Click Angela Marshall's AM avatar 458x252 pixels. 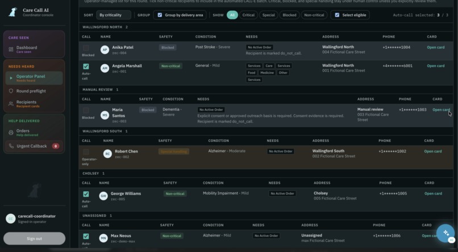(x=105, y=68)
